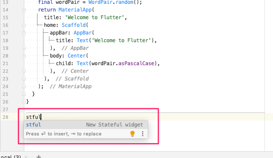This screenshot has width=273, height=158.
Task: Click the '// MaterialApp' closing comment
Action: tap(71, 86)
